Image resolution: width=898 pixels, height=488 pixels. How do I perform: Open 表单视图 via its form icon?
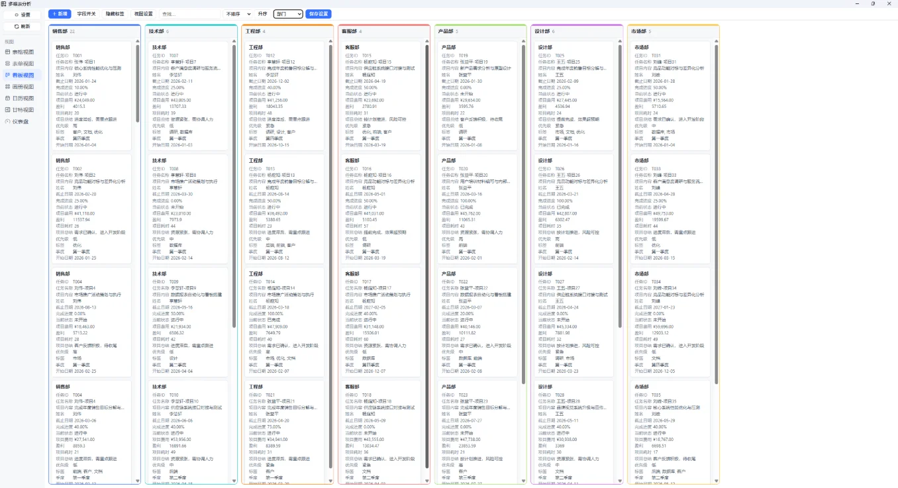pos(7,64)
